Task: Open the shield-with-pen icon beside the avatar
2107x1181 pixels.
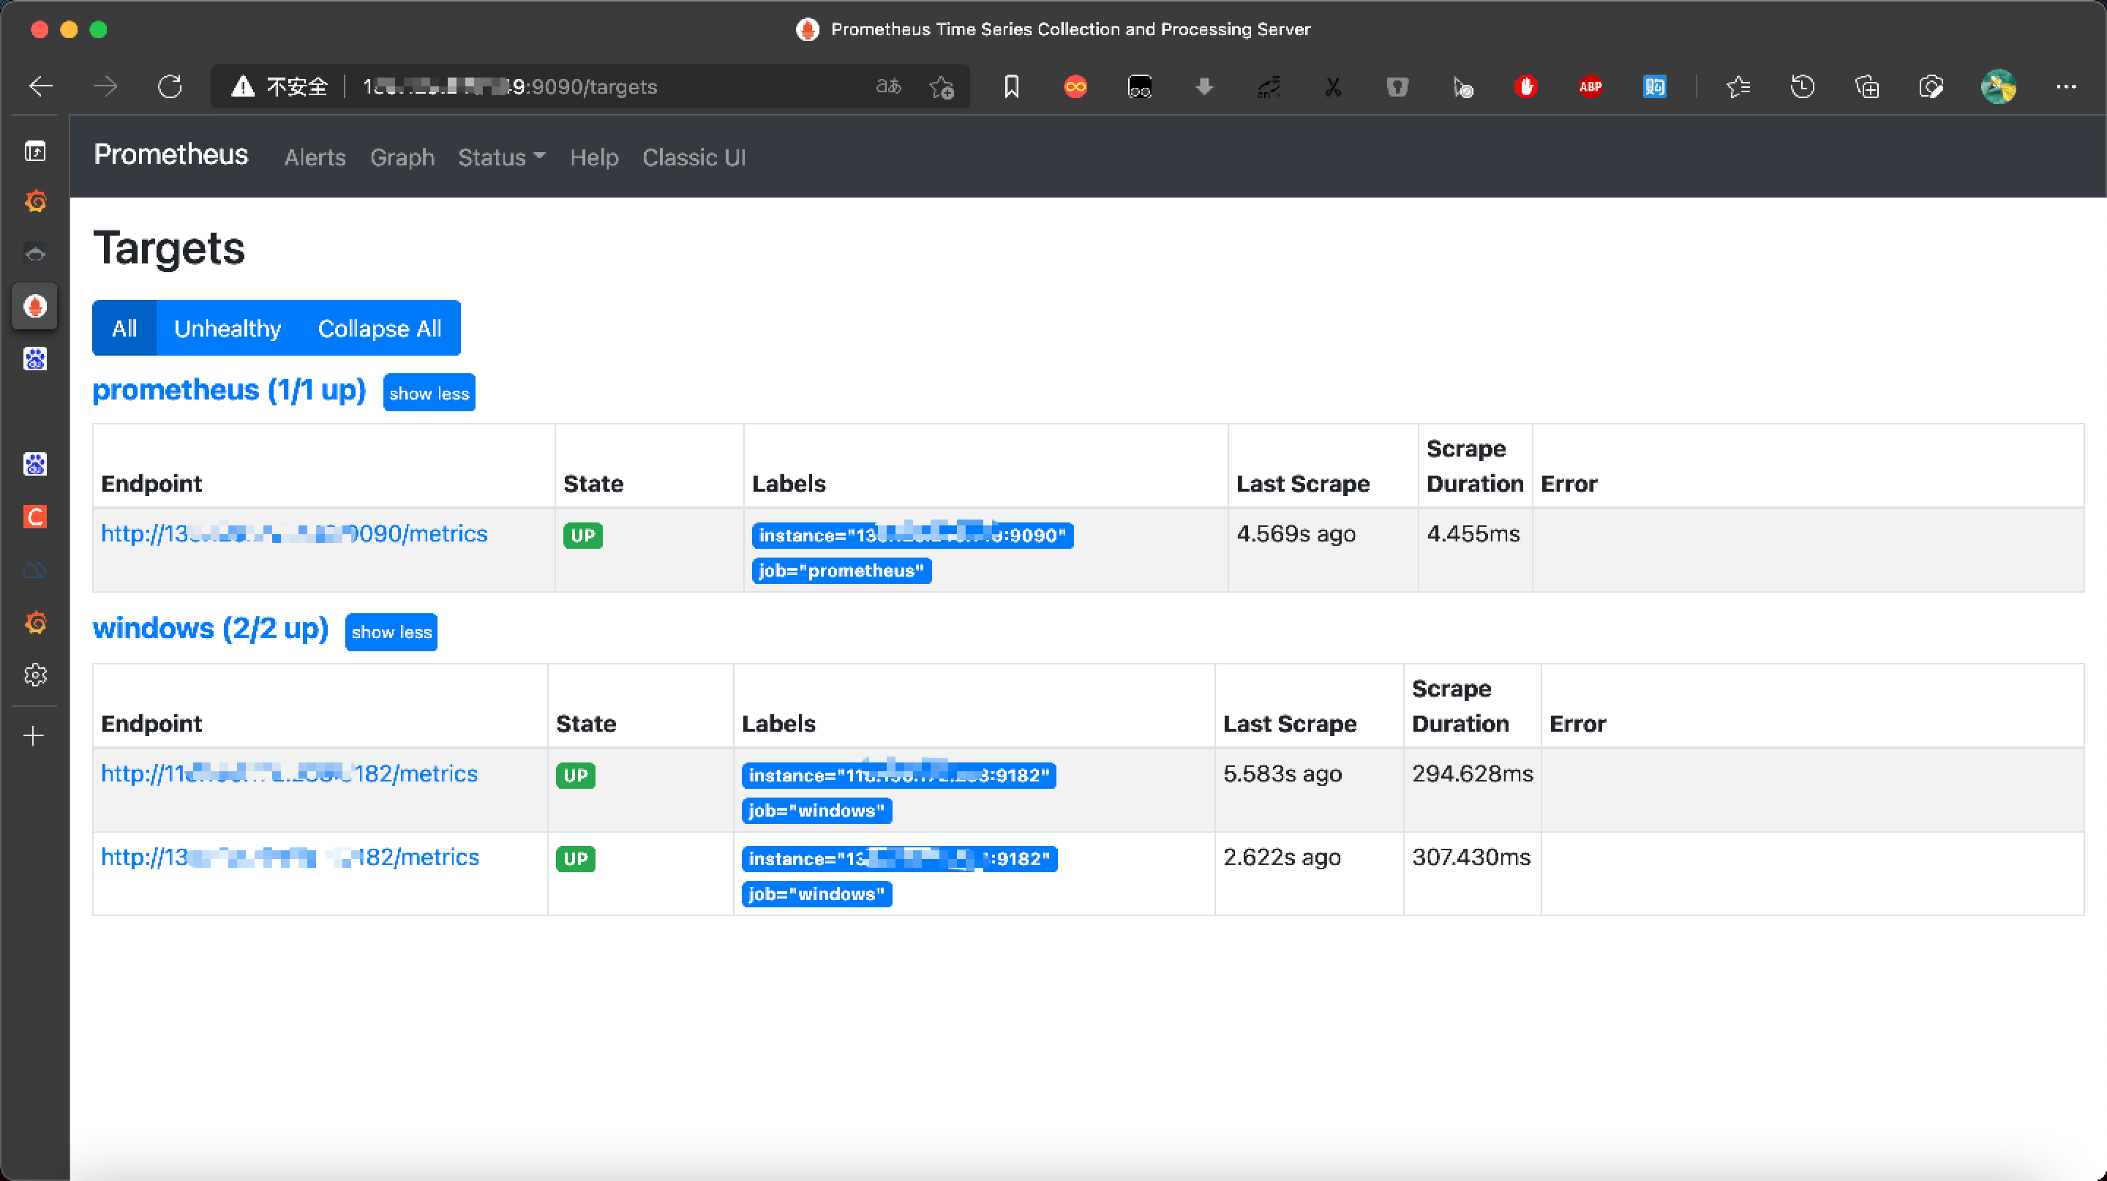Action: (x=1931, y=86)
